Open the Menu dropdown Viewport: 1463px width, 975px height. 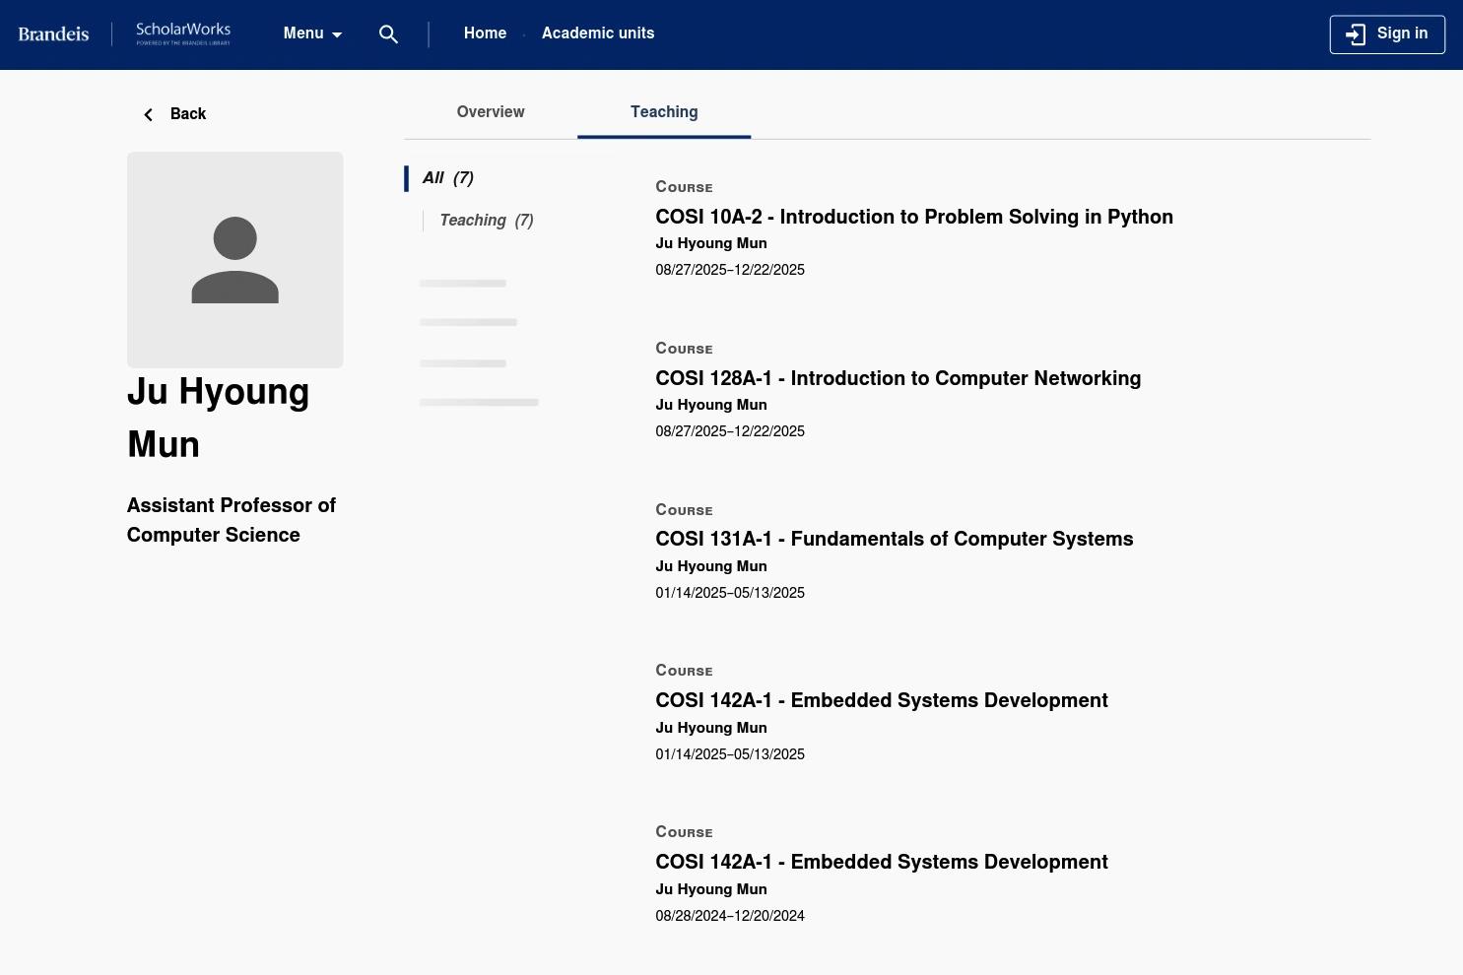pos(313,33)
